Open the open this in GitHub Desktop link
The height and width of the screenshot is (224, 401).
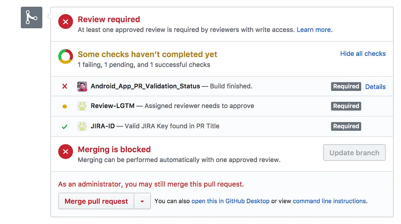[230, 201]
